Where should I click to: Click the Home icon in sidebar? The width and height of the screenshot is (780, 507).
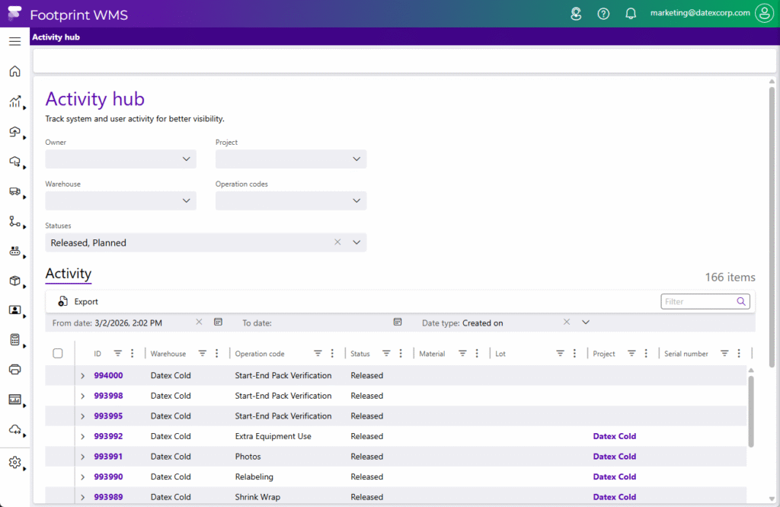(x=14, y=72)
